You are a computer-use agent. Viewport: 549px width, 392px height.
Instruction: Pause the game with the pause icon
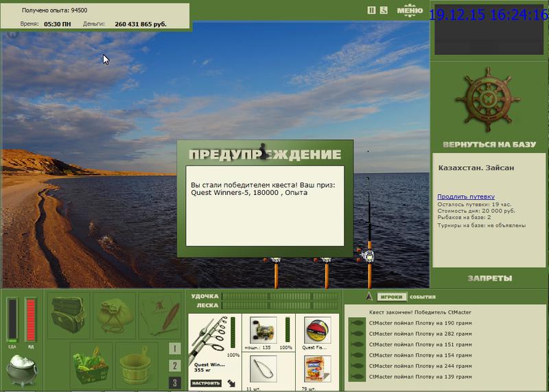371,10
